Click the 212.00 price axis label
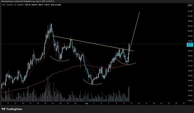This screenshot has height=113, width=194. [190, 16]
